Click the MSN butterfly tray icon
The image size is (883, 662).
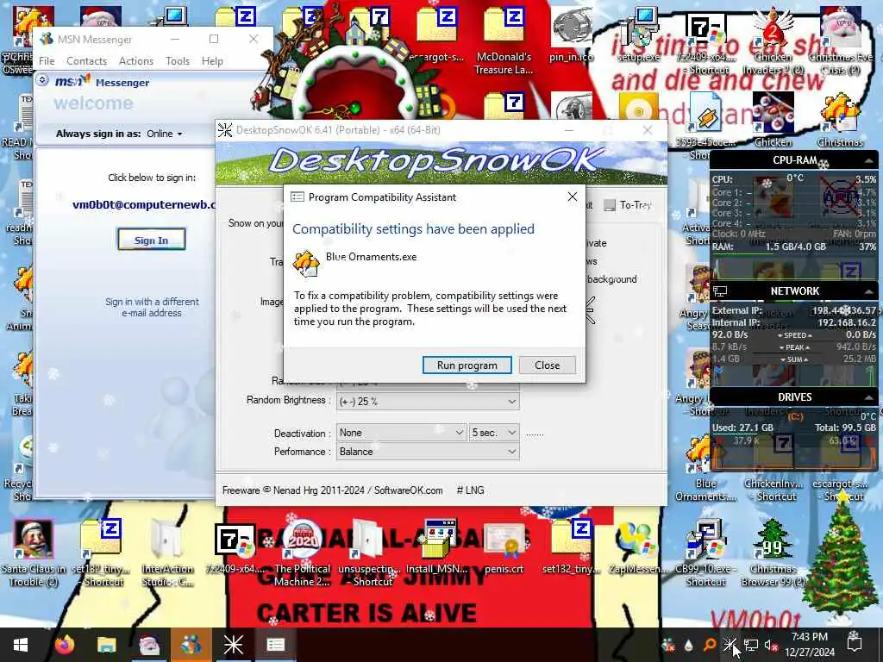668,645
